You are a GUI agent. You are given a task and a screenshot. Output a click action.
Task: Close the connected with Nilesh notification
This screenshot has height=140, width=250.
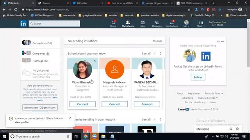tap(70, 118)
